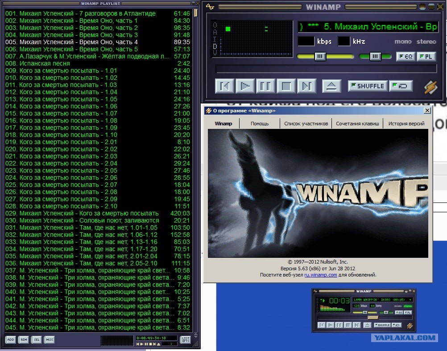Select row 030 Соловьи поют, заливаются
447x351 pixels.
(x=98, y=220)
